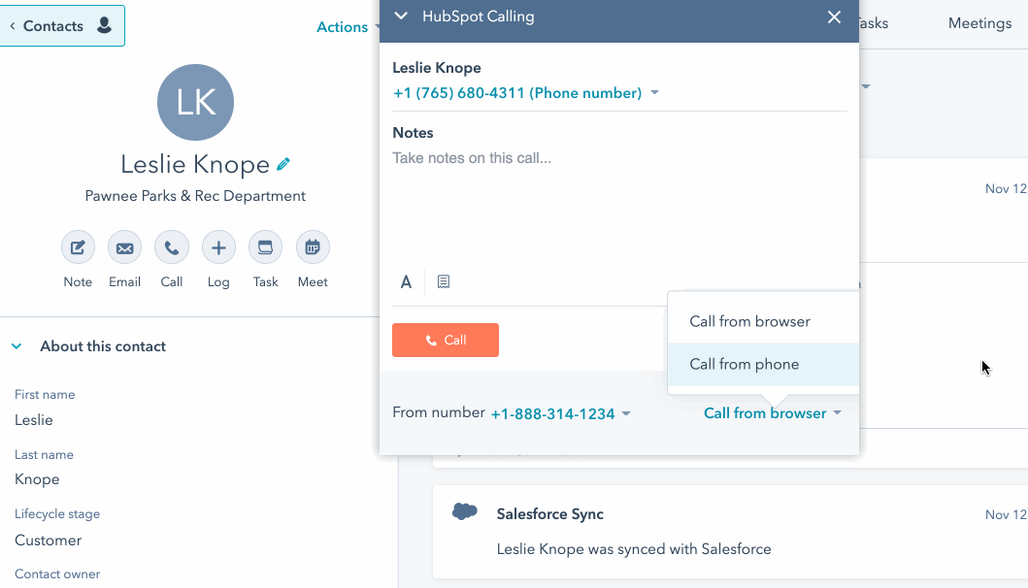This screenshot has height=588, width=1028.
Task: Select the Log activity icon
Action: [x=218, y=247]
